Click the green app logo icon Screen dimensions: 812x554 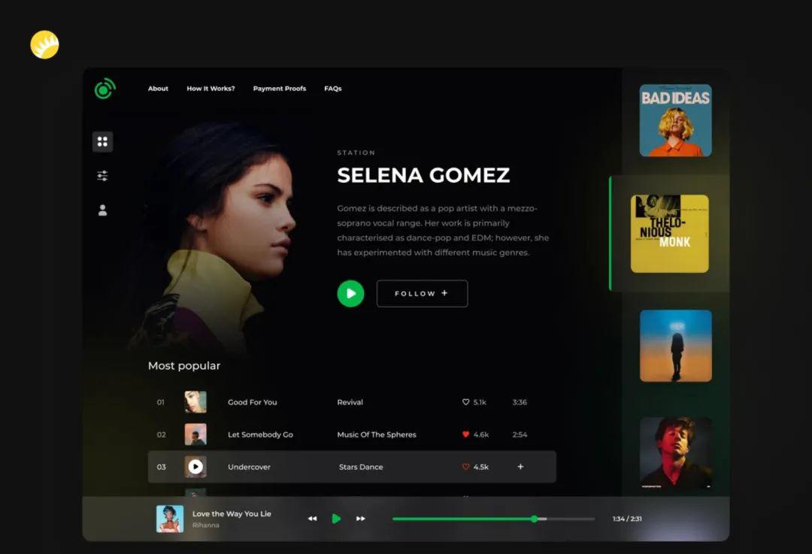tap(105, 89)
